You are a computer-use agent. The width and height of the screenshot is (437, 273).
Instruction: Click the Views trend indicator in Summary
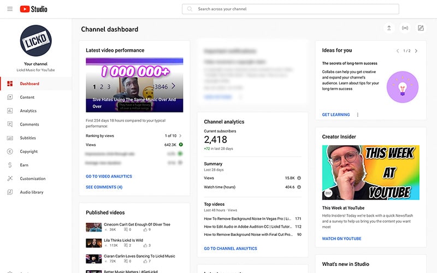pyautogui.click(x=299, y=178)
